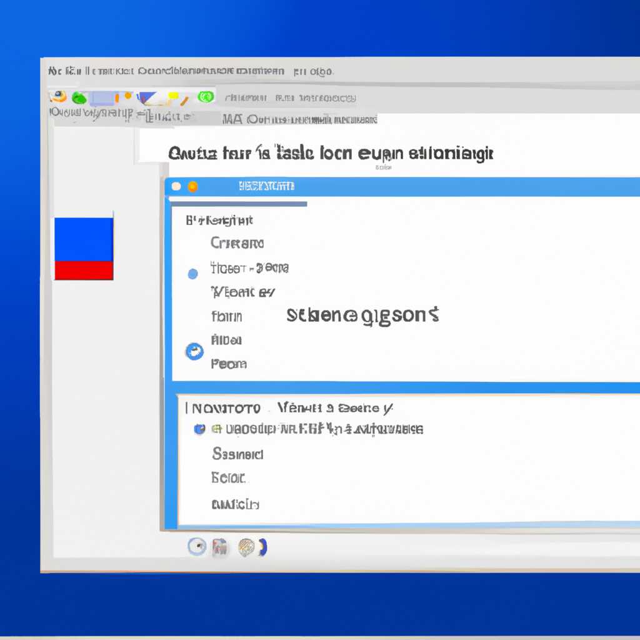Click the yellow square toolbar icon
The width and height of the screenshot is (640, 640).
(x=173, y=96)
